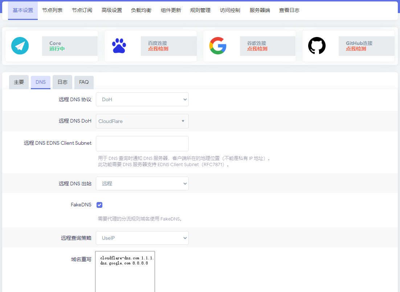The image size is (400, 292).
Task: Switch to the 基本设置 tab
Action: point(23,11)
